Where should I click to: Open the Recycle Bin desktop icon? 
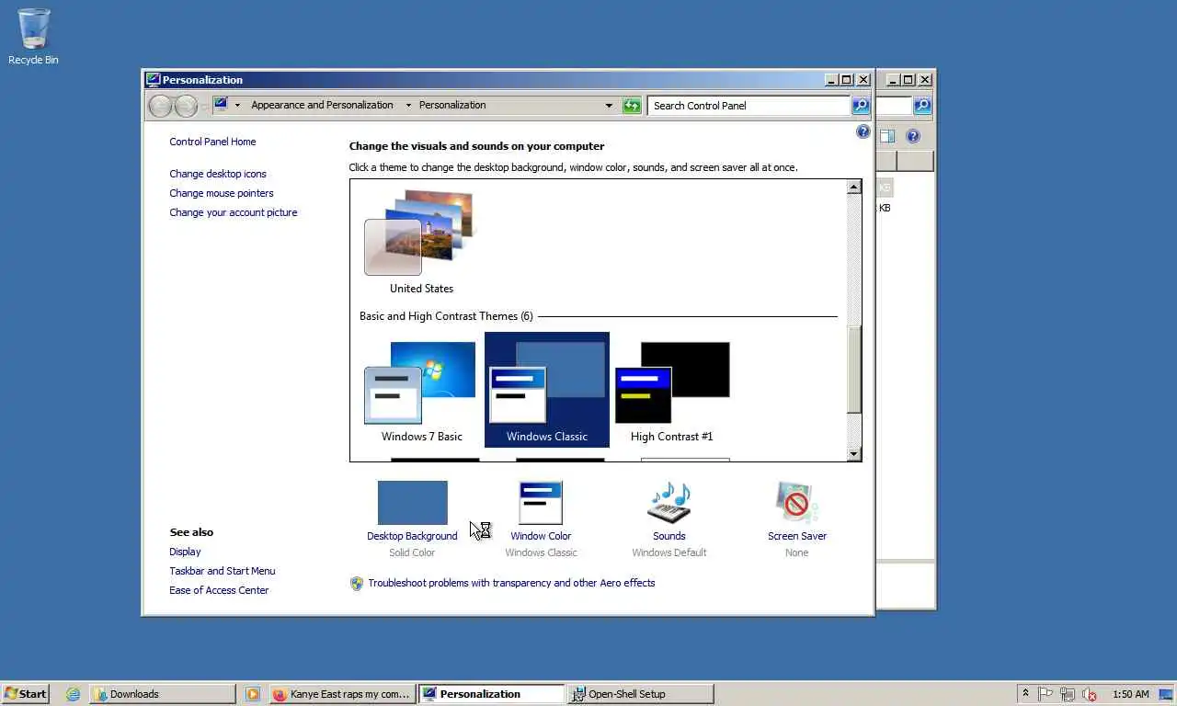[33, 37]
